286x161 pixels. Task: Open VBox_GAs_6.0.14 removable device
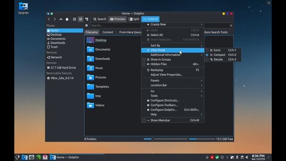coord(65,78)
